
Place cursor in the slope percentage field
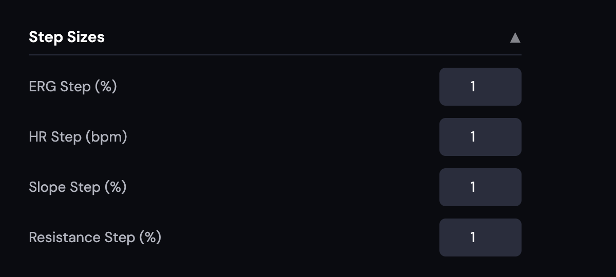pyautogui.click(x=480, y=187)
